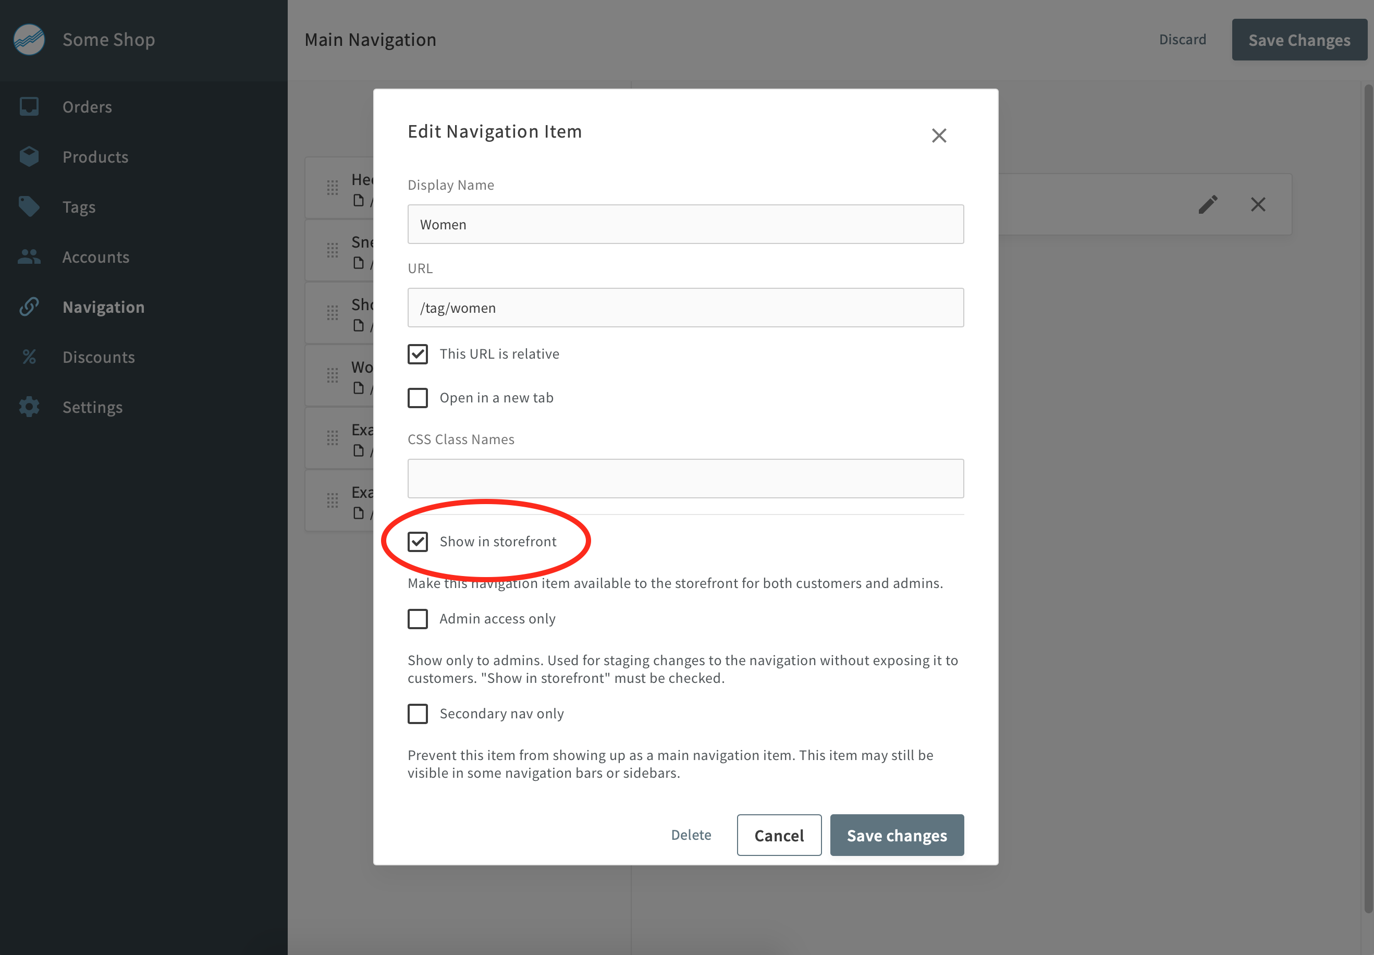1374x955 pixels.
Task: Click the Orders inbox icon in sidebar
Action: pos(29,106)
